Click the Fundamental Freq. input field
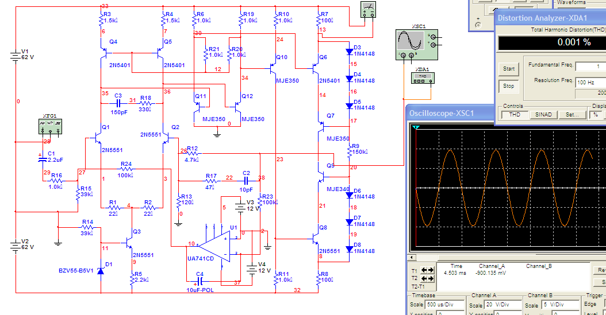Viewport: 606px width, 315px height. pos(590,67)
